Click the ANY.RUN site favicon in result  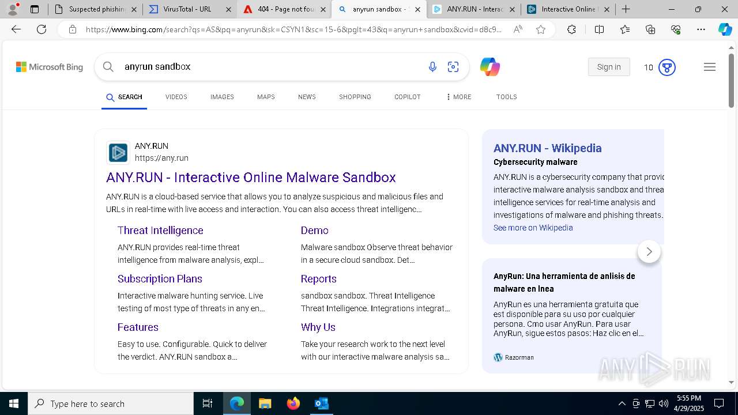tap(118, 152)
